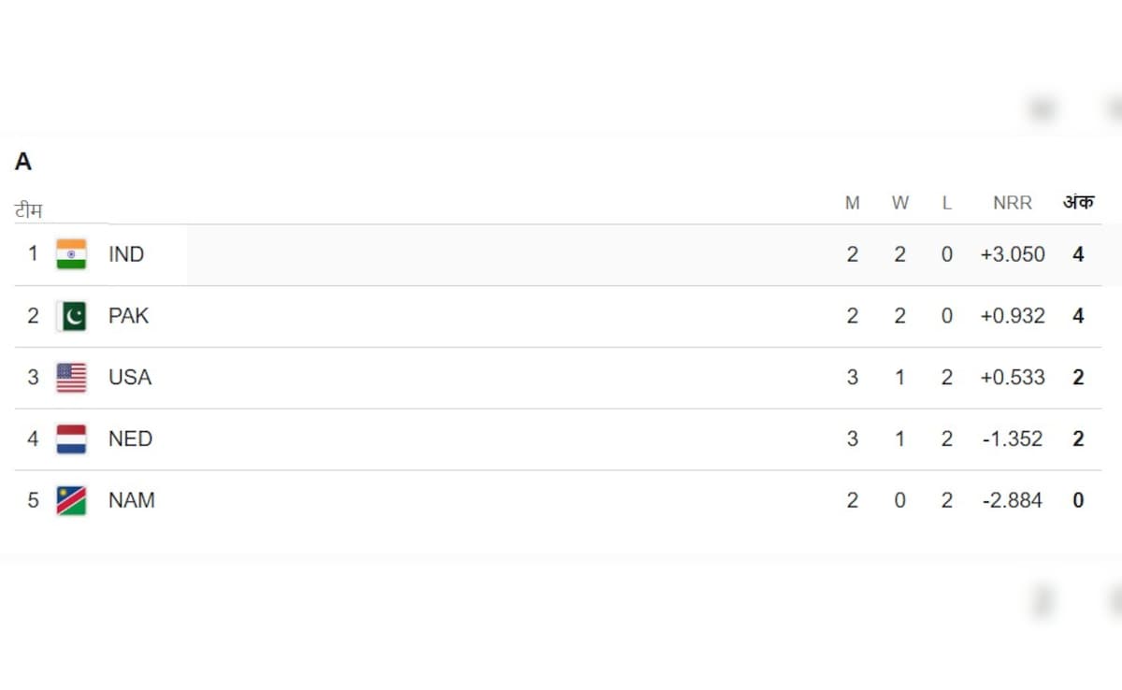Click the NRR column header
The width and height of the screenshot is (1122, 690).
coord(1012,203)
